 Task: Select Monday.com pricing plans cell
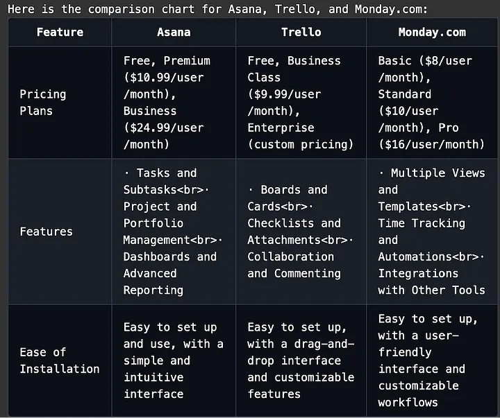pyautogui.click(x=432, y=103)
